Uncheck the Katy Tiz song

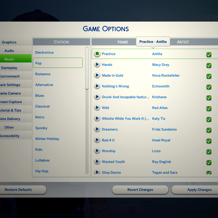point(209,119)
